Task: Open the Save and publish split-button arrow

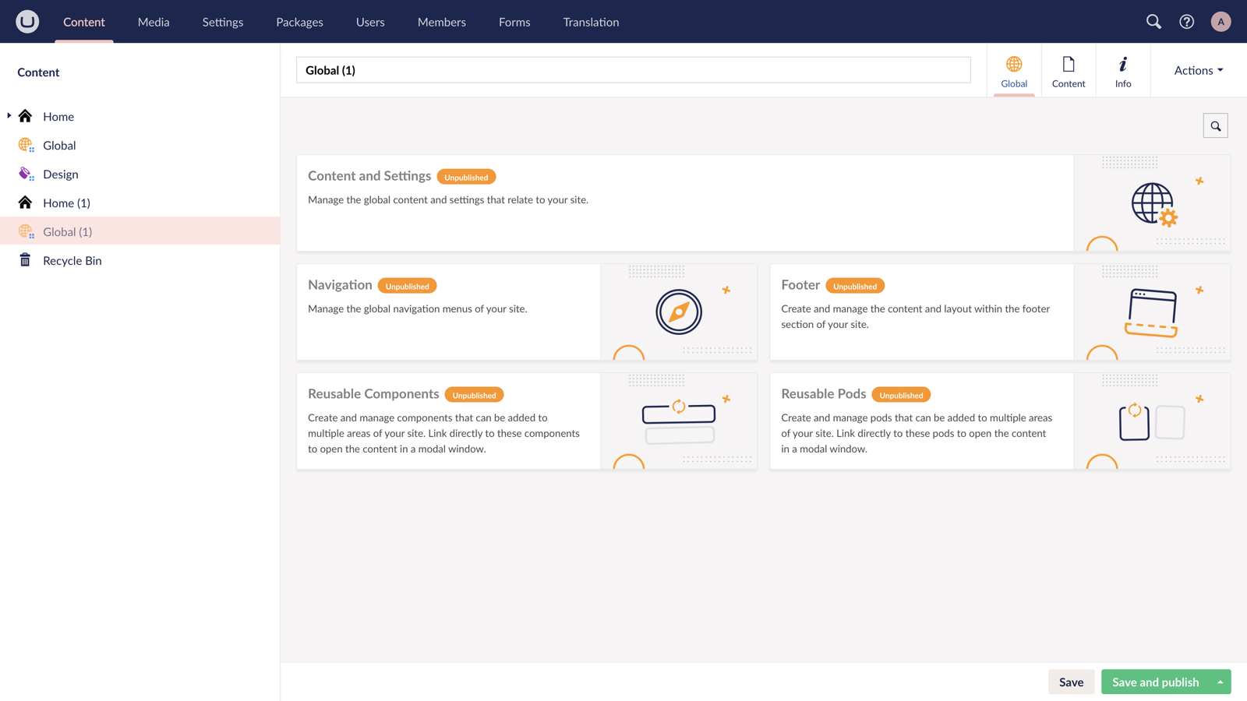Action: pyautogui.click(x=1220, y=682)
